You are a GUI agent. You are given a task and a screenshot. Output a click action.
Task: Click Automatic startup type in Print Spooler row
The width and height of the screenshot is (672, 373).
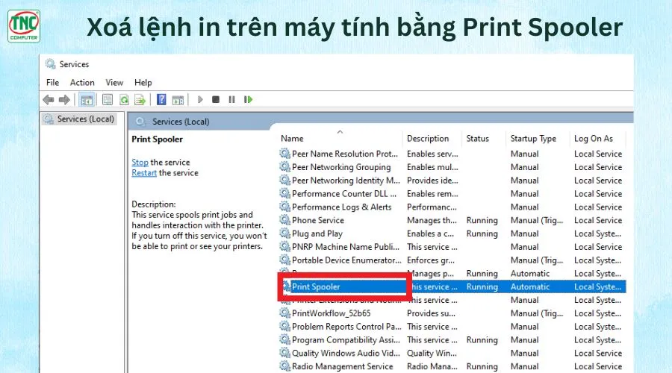click(530, 286)
